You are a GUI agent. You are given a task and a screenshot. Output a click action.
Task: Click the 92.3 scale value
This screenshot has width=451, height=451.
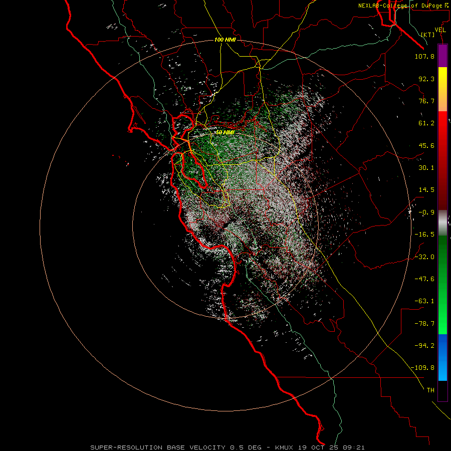(426, 79)
